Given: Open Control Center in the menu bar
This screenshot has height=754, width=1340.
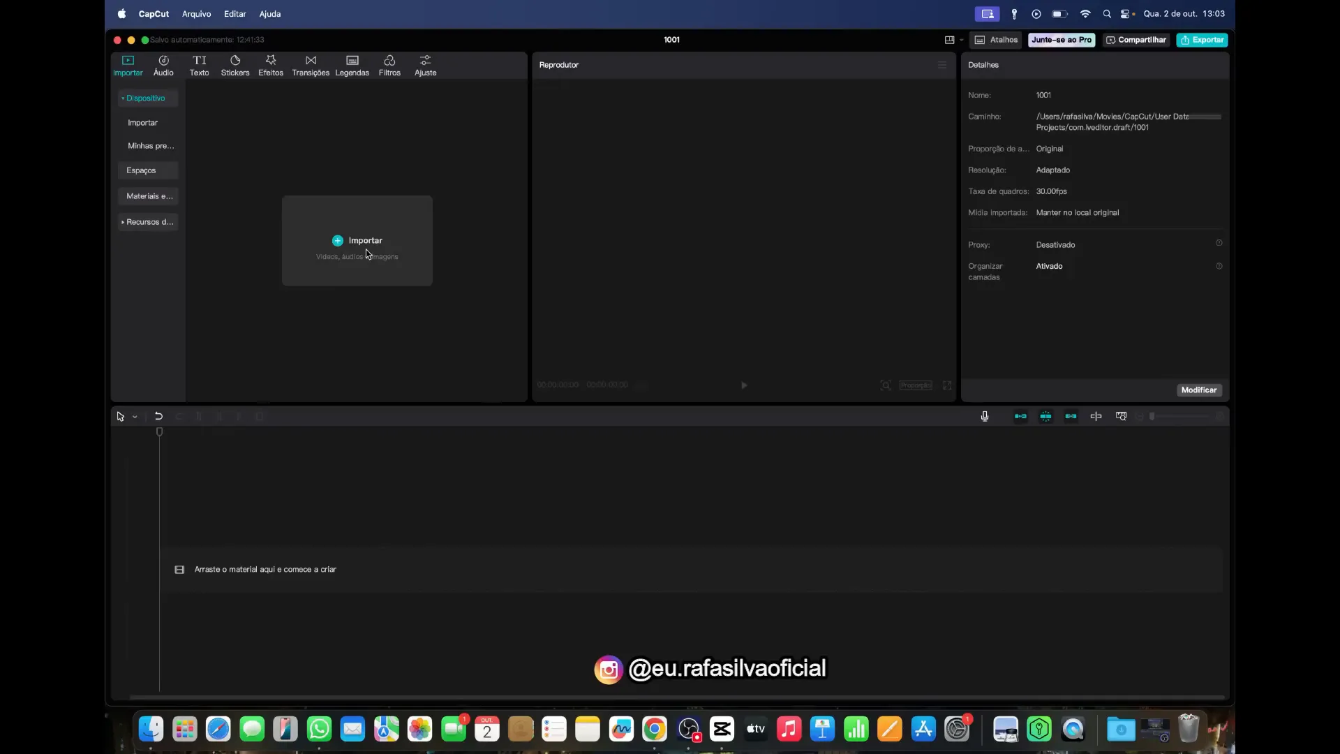Looking at the screenshot, I should (1126, 14).
